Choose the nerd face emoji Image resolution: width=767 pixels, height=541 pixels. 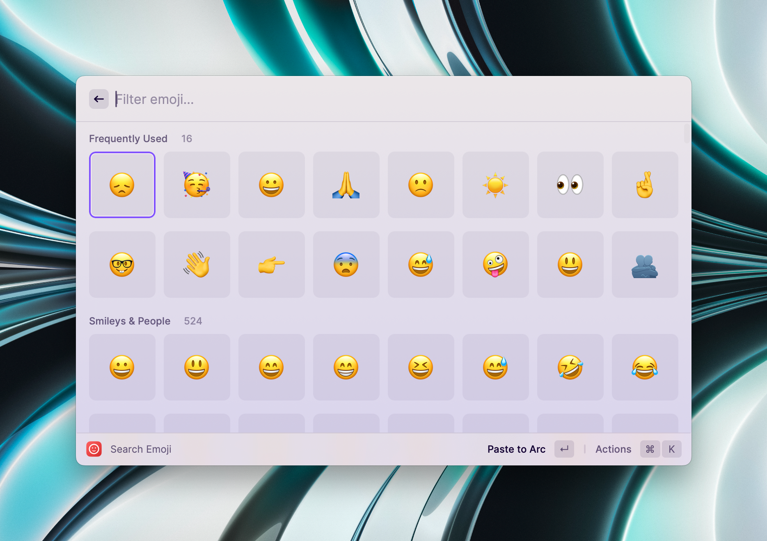coord(122,265)
